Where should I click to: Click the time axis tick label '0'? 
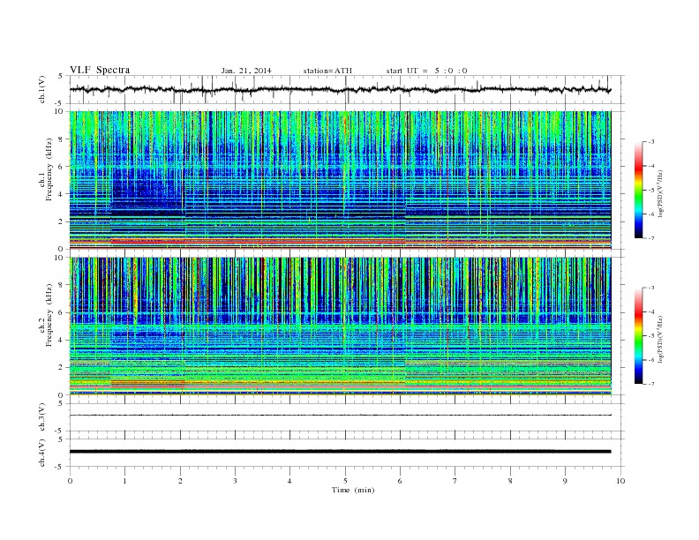[x=70, y=481]
